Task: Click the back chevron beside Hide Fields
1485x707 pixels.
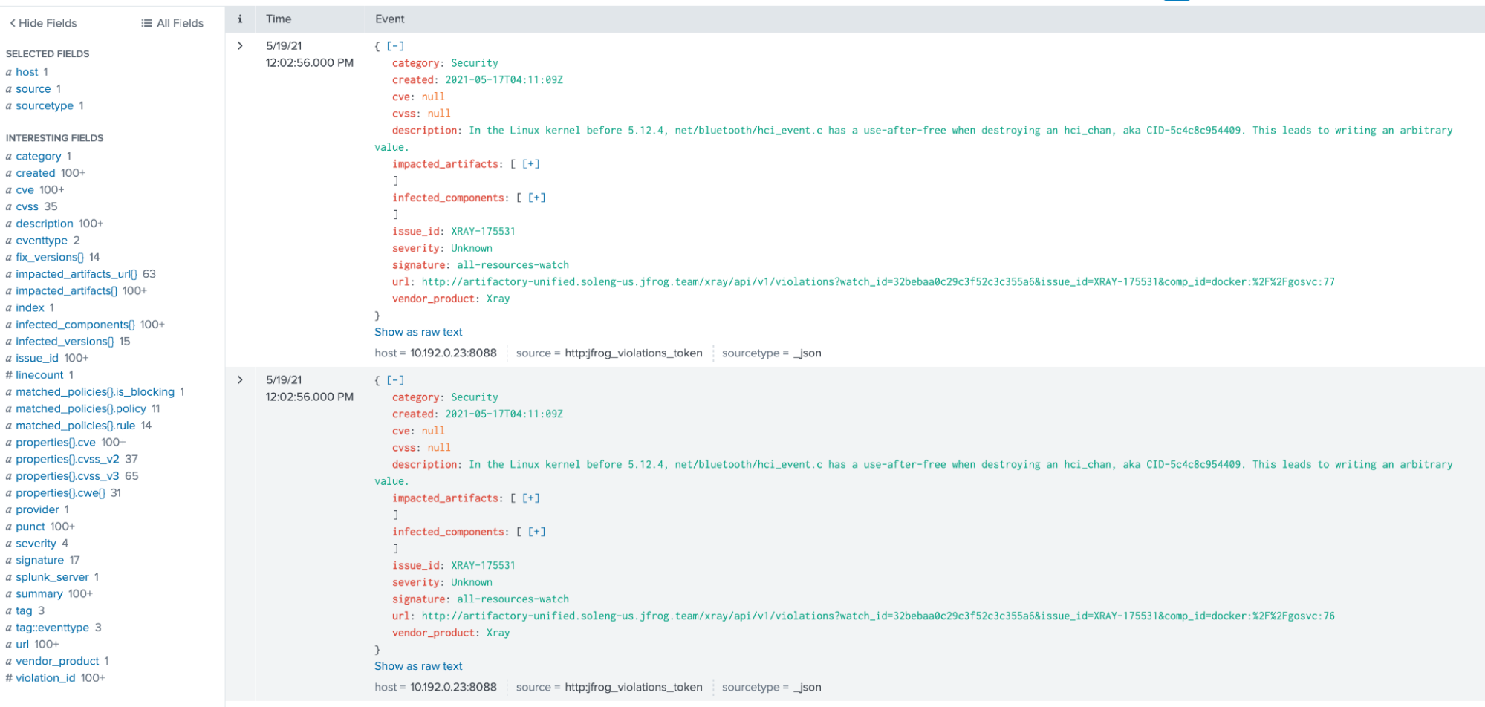Action: tap(11, 23)
